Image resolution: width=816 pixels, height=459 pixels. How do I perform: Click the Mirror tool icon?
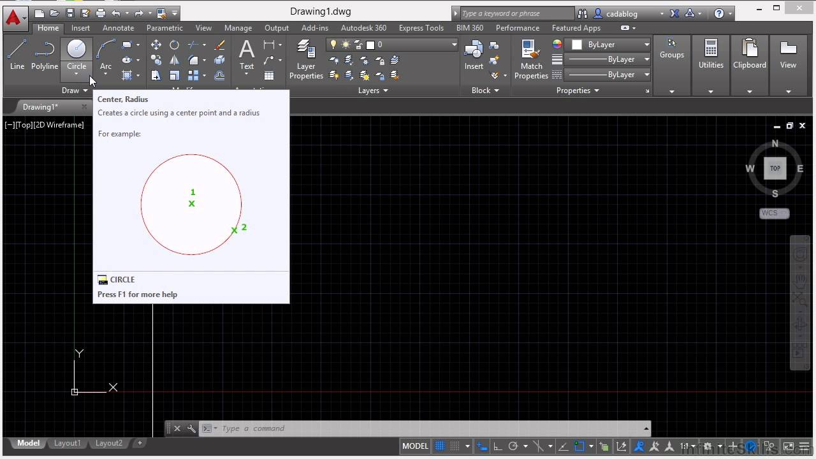point(174,60)
